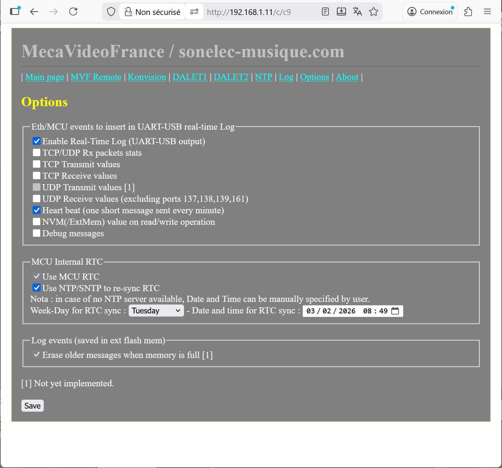This screenshot has width=502, height=468.
Task: Open the Firefox hamburger menu
Action: tap(487, 12)
